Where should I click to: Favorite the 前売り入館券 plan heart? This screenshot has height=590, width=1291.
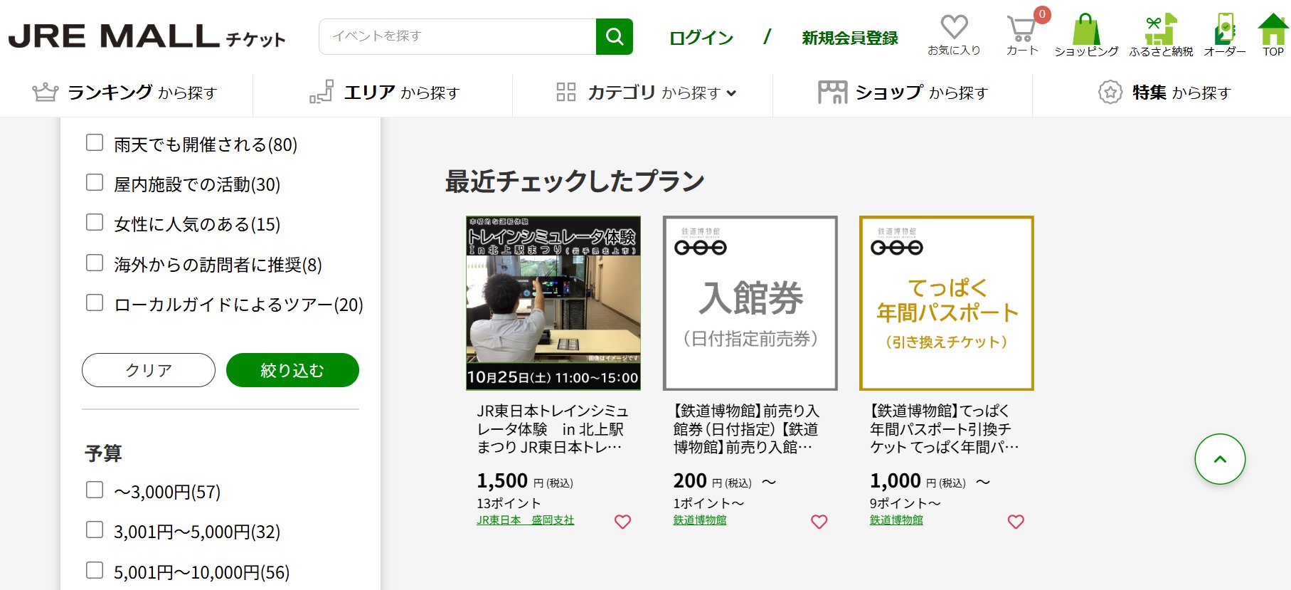[x=819, y=522]
